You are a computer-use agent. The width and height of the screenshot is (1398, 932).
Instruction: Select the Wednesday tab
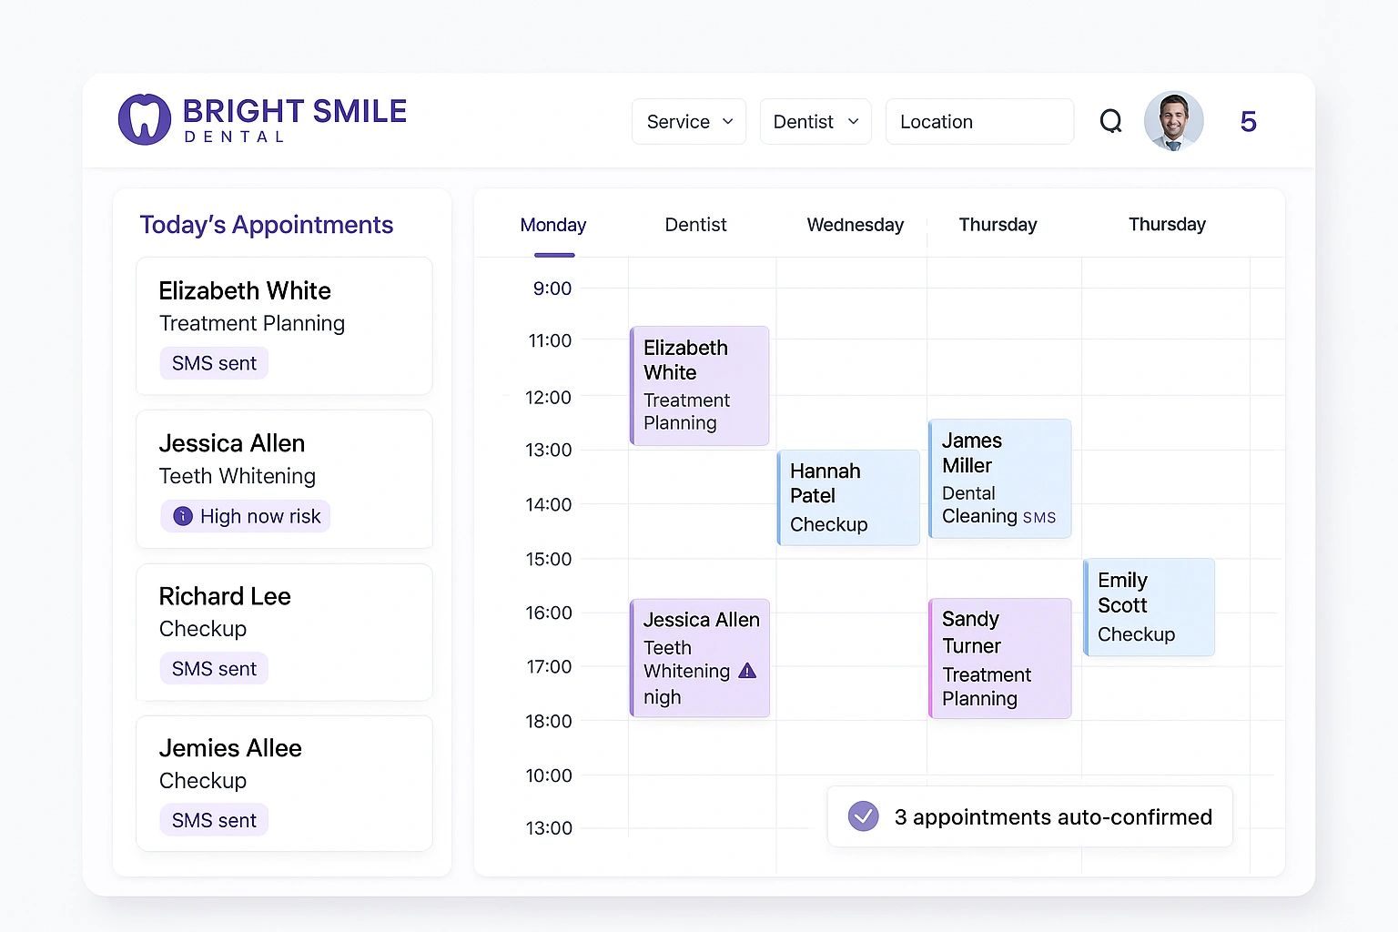click(855, 225)
